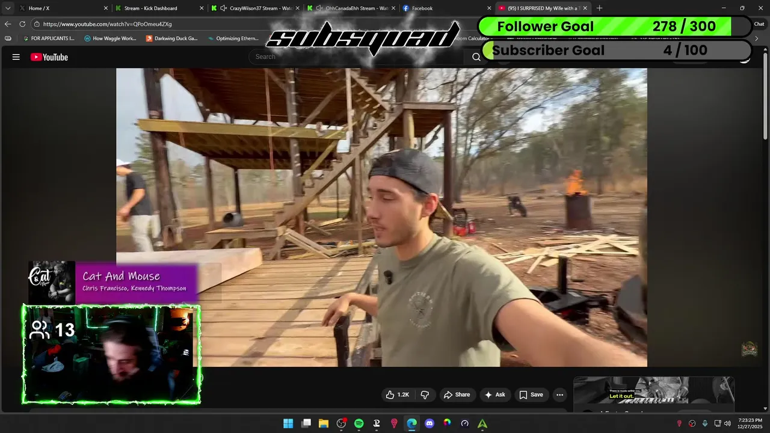This screenshot has height=433, width=770.
Task: Unmute the CrazyWilson37 Stream tab audio icon
Action: point(223,8)
